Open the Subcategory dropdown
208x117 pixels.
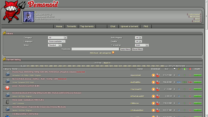tap(138, 37)
